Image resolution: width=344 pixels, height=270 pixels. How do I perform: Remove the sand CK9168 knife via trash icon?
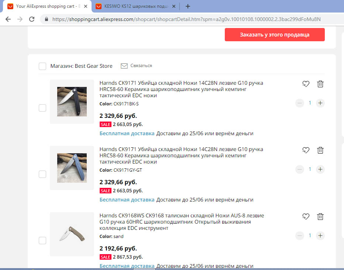[x=320, y=217]
